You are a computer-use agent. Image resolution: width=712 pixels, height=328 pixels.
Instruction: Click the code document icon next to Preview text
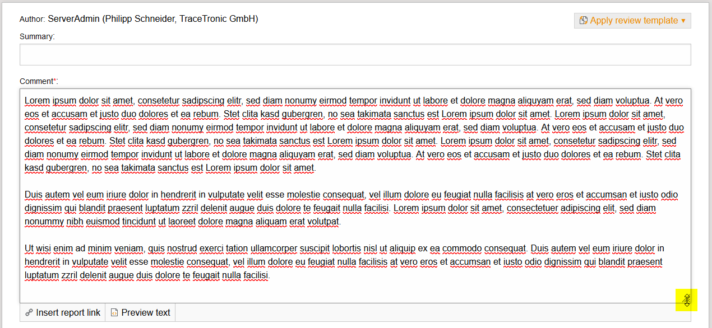point(114,312)
